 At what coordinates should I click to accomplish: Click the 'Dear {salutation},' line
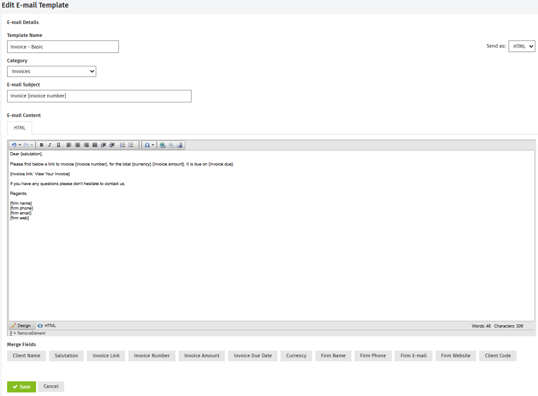26,154
